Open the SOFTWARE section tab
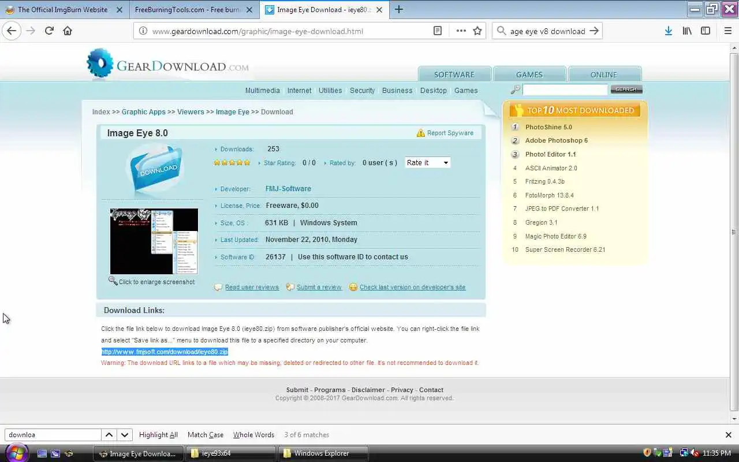This screenshot has height=462, width=739. click(x=454, y=74)
